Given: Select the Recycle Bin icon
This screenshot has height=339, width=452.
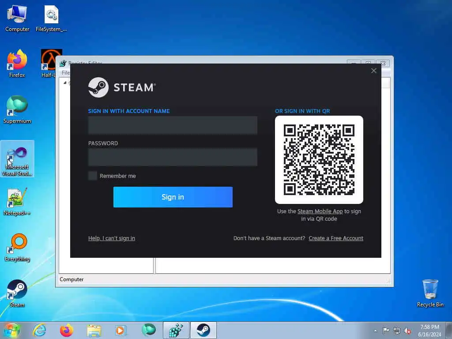Looking at the screenshot, I should pos(430,294).
